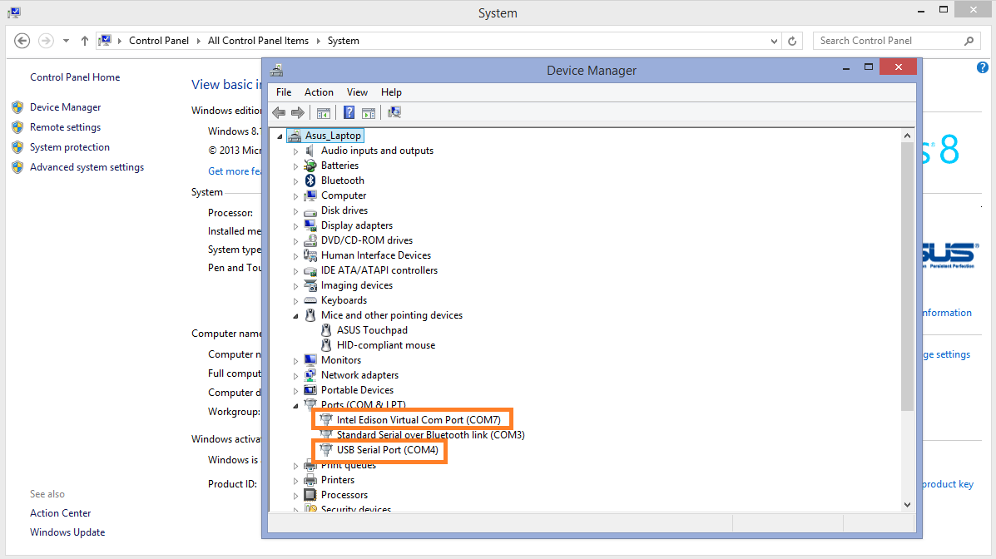Select the DVD/CD-ROM drives icon
Image resolution: width=996 pixels, height=559 pixels.
(310, 240)
